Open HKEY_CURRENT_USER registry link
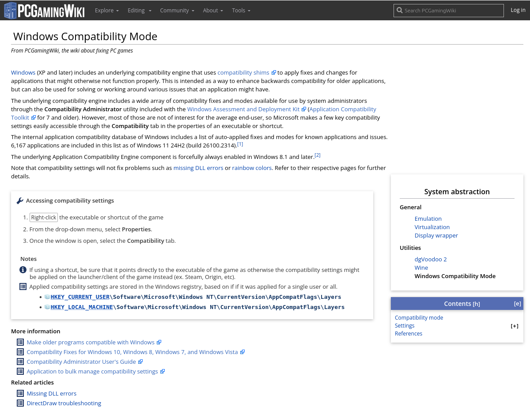Image resolution: width=530 pixels, height=411 pixels. point(80,297)
